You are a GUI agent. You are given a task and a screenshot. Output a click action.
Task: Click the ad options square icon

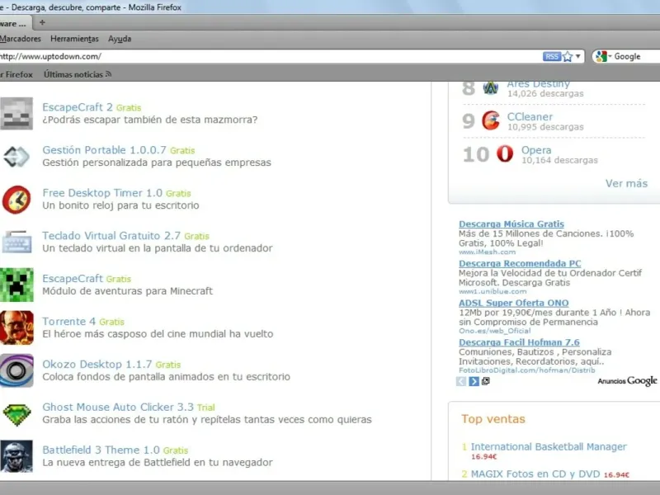[486, 381]
